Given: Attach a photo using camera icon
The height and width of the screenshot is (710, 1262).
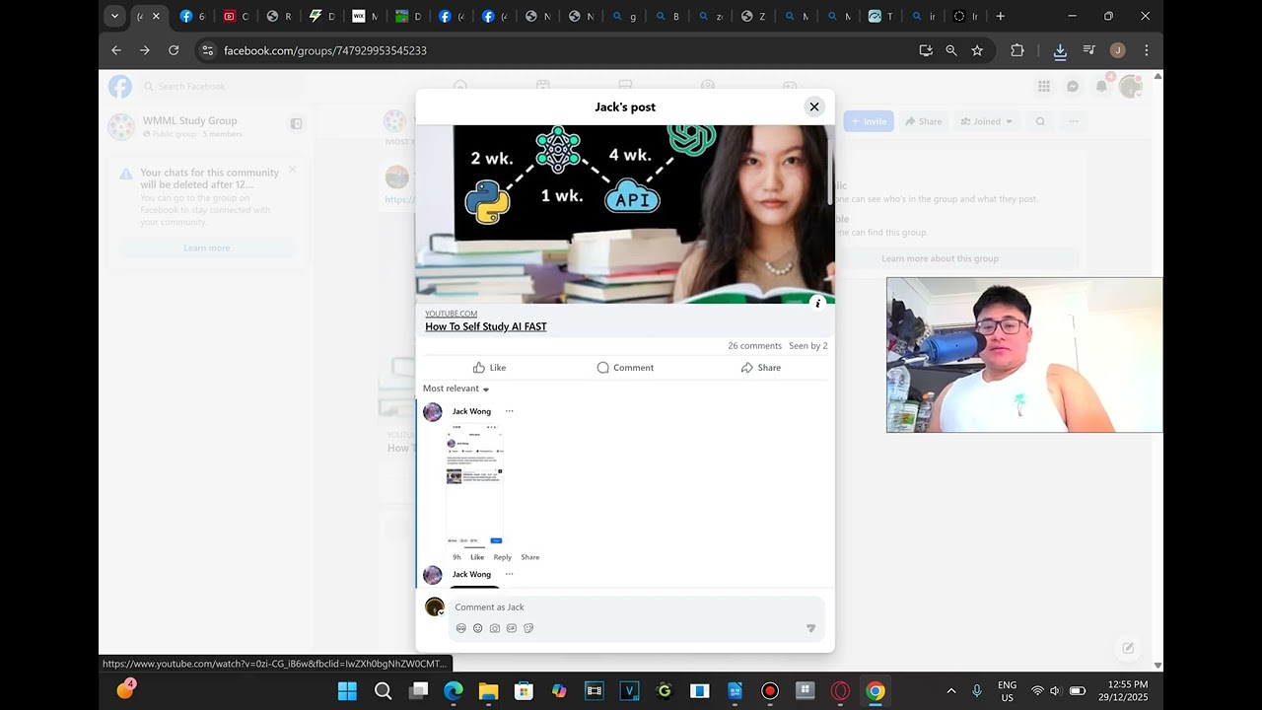Looking at the screenshot, I should tap(495, 628).
